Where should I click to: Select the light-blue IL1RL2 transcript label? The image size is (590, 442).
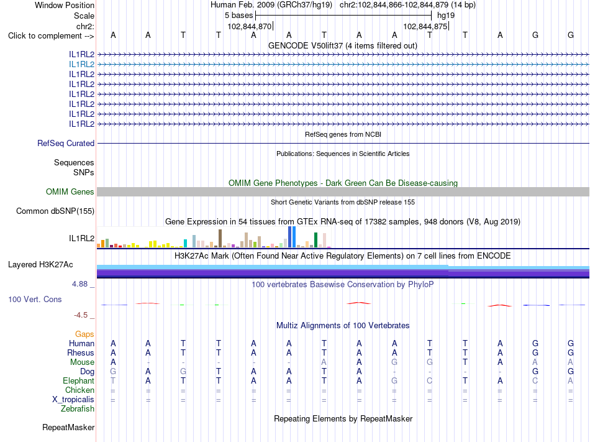click(x=81, y=65)
